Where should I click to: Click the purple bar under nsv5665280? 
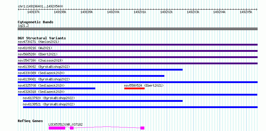pos(137,57)
